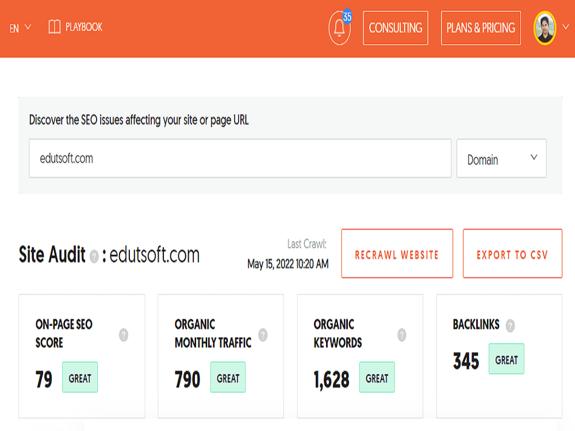Export audit results to CSV
575x431 pixels.
click(x=512, y=253)
